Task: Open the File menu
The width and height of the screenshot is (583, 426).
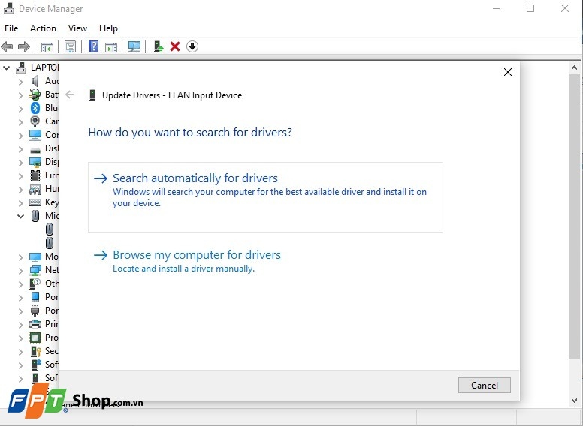Action: pos(11,28)
